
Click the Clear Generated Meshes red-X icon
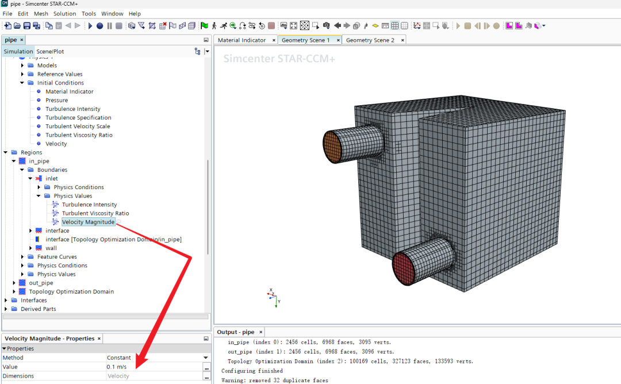tap(163, 26)
